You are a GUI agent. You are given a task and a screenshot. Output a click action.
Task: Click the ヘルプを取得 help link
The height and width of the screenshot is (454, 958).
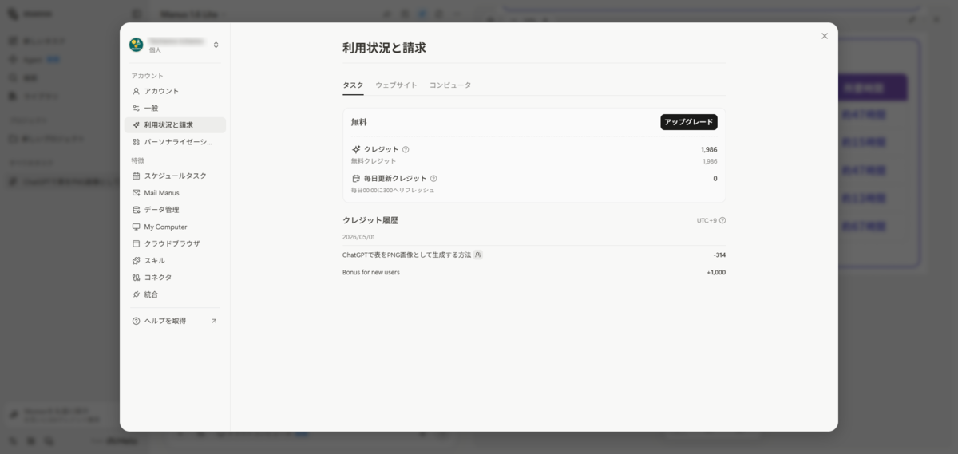[175, 321]
